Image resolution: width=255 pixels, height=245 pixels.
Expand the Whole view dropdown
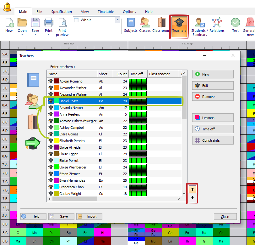[x=118, y=20]
